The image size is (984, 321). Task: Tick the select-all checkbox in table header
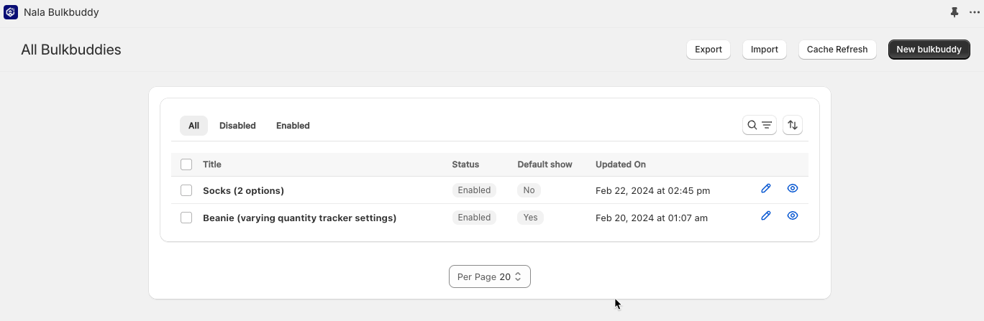[186, 164]
